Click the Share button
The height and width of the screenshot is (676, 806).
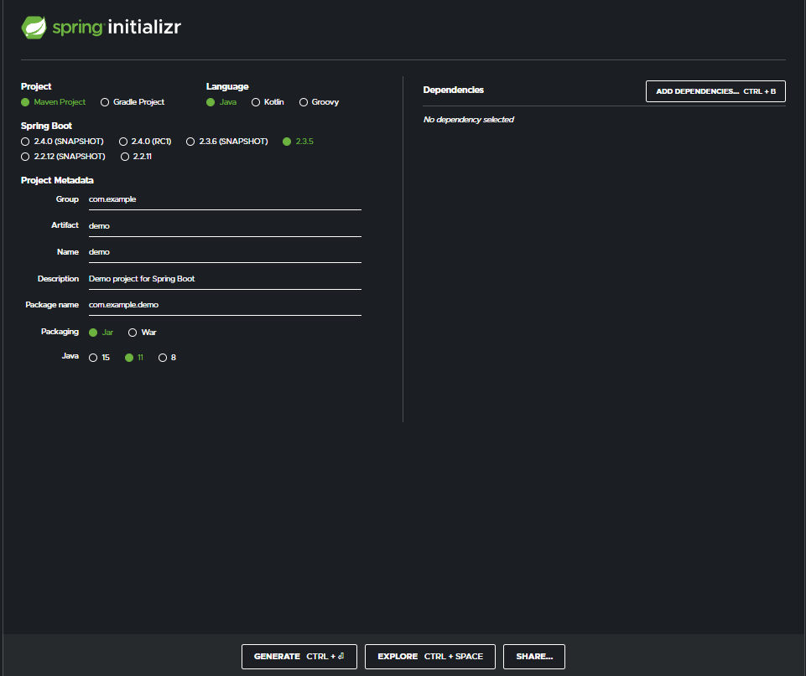point(534,657)
